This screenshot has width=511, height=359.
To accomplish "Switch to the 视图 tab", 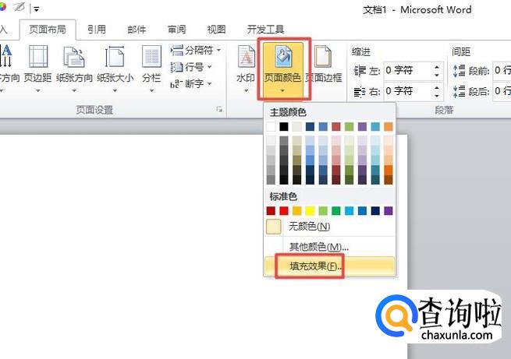I will 216,30.
